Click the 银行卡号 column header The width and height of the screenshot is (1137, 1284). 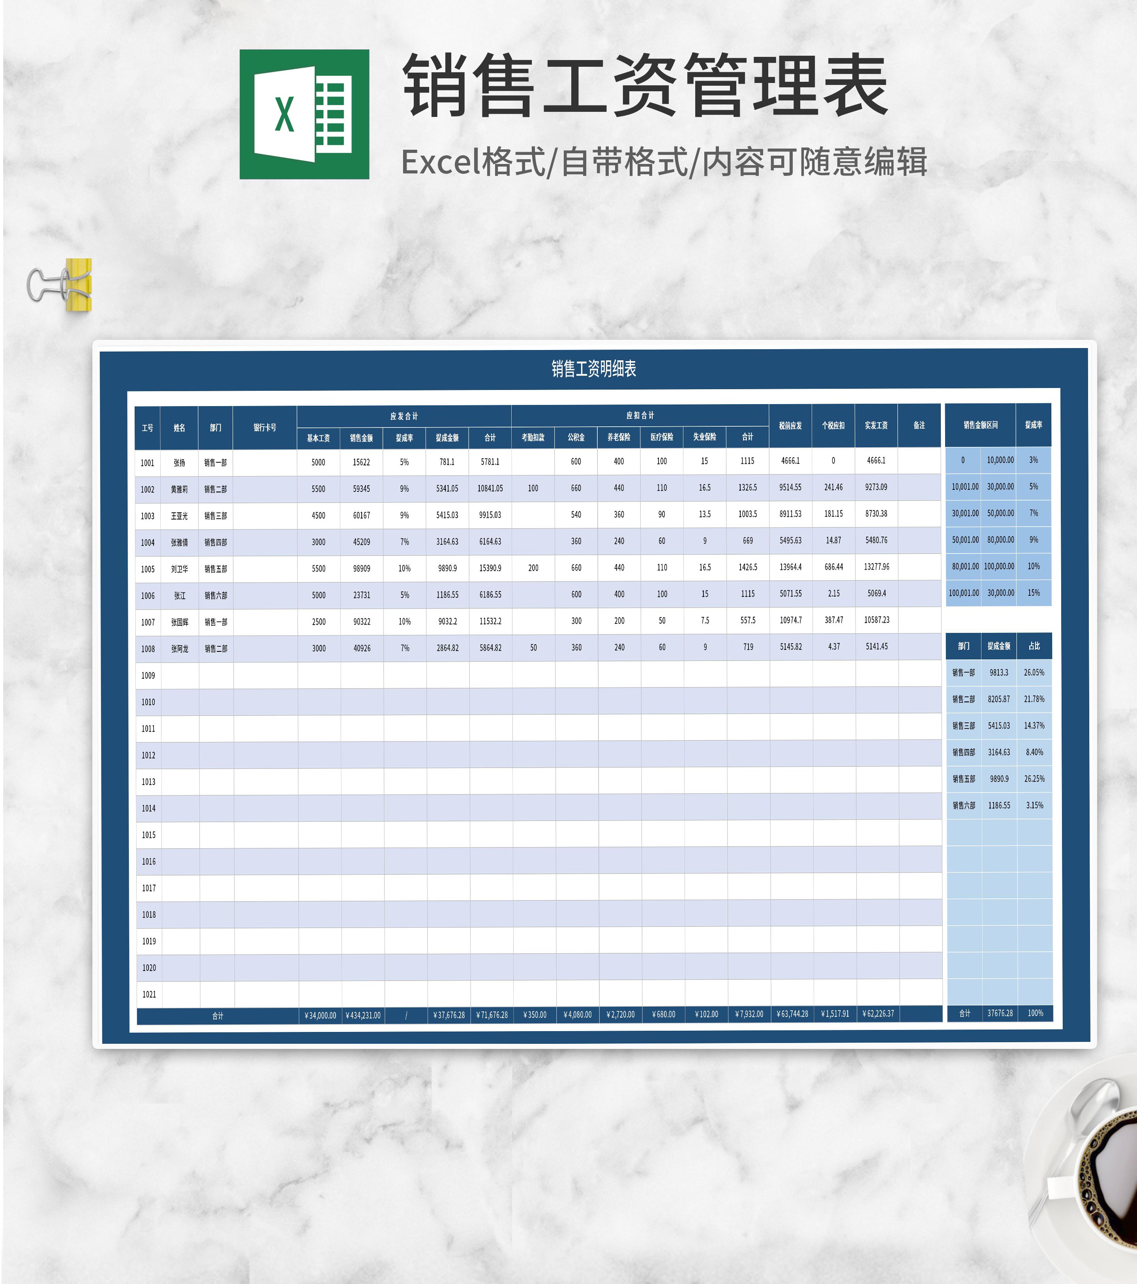click(x=265, y=427)
